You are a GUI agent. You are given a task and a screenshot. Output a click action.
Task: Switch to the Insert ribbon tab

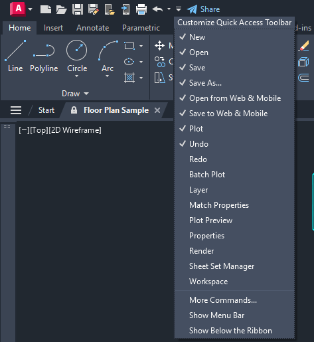53,28
